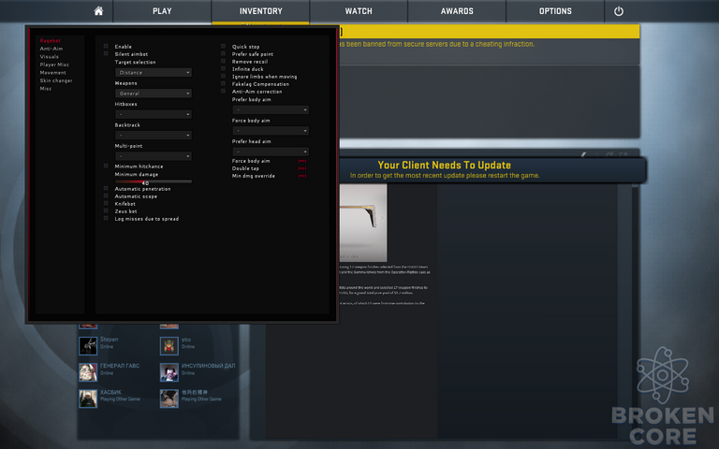
Task: Select Misc in cheat sidebar
Action: click(46, 89)
